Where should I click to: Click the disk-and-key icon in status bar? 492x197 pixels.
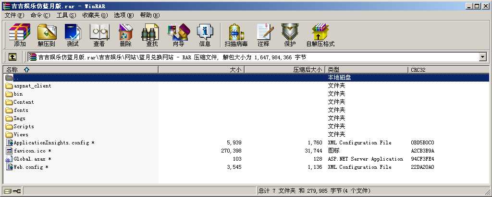12,191
